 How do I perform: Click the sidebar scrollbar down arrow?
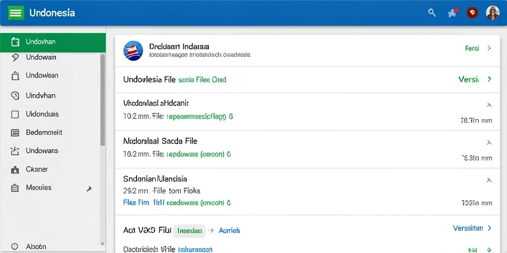tap(102, 244)
